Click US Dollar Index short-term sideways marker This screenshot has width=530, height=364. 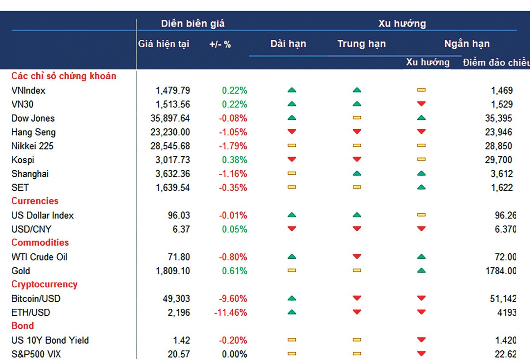421,215
